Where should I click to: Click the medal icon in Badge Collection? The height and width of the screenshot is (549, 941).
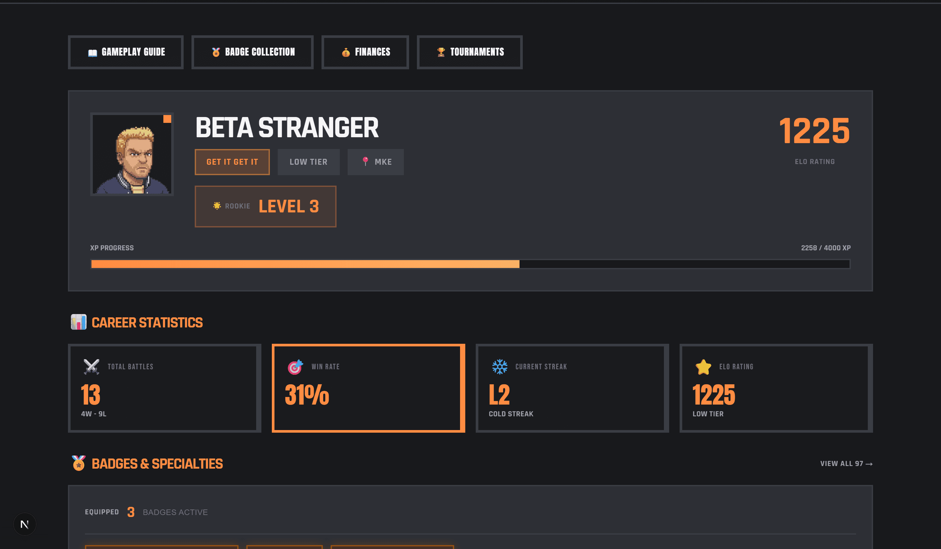[x=216, y=52]
